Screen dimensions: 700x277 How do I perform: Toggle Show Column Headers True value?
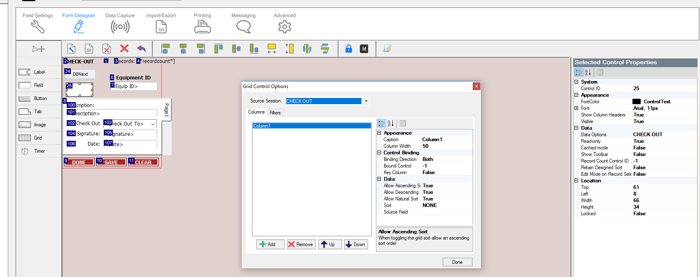tap(664, 115)
